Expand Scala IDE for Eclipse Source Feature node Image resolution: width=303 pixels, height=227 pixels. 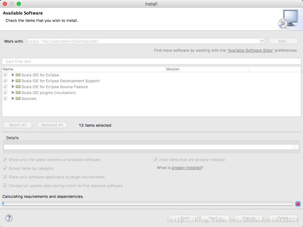pos(13,86)
